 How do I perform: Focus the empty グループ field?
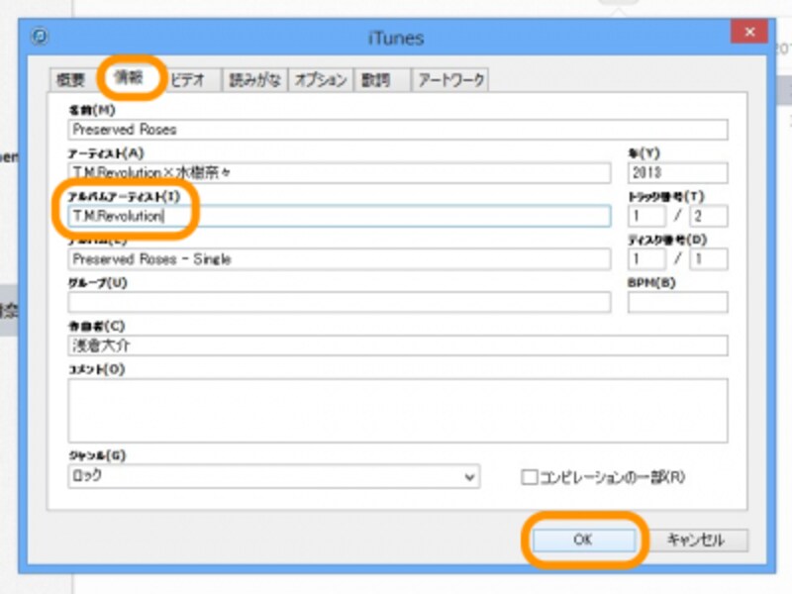coord(339,302)
